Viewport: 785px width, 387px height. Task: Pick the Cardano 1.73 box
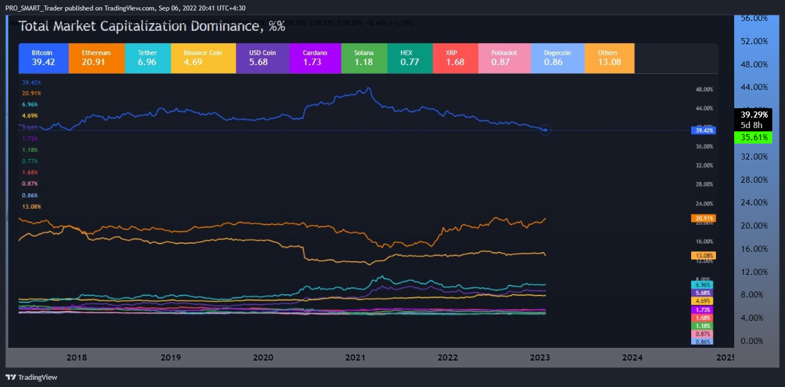pos(315,58)
